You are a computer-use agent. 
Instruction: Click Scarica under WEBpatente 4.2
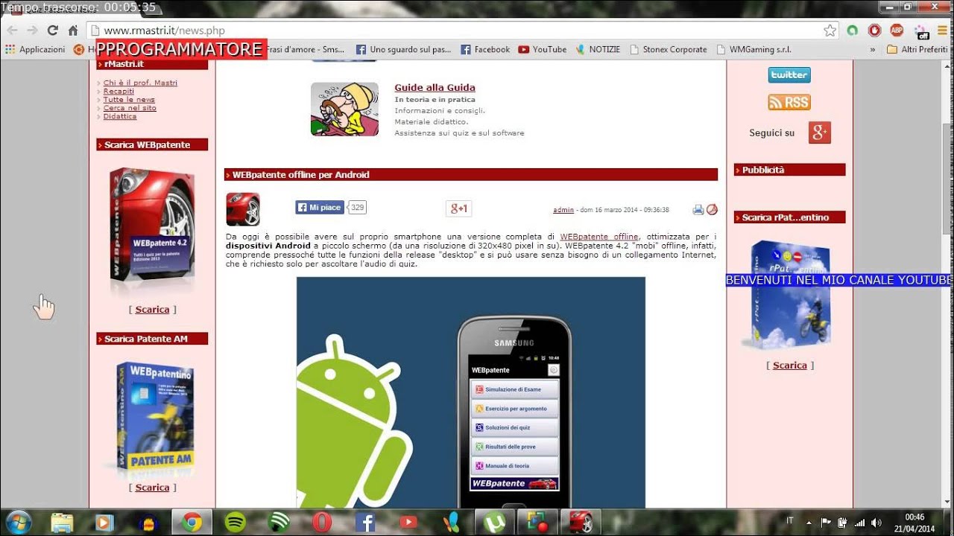click(152, 310)
